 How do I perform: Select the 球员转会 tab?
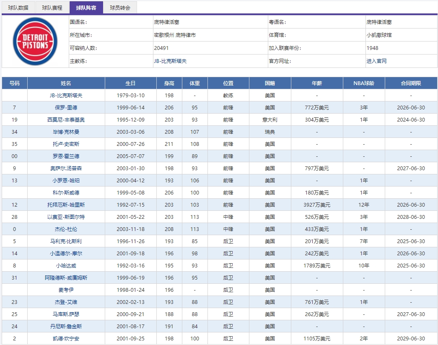pos(122,7)
